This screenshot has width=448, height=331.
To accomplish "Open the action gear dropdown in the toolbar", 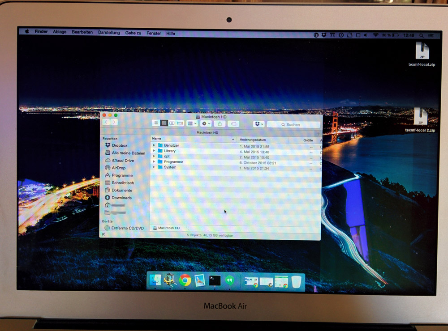I will point(204,124).
